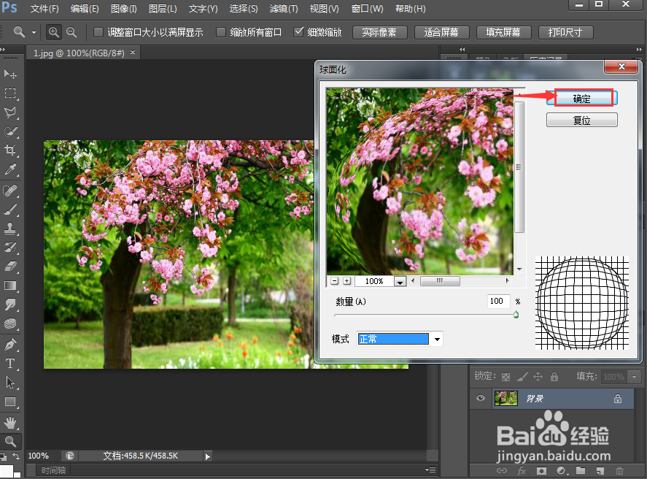Select the Path Selection tool
The width and height of the screenshot is (647, 479).
click(x=10, y=383)
